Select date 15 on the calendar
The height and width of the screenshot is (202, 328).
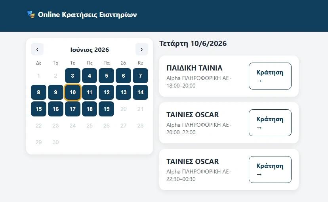coord(39,109)
